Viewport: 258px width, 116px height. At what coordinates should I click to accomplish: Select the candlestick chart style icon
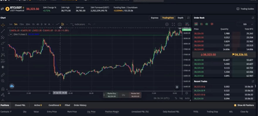[63, 24]
